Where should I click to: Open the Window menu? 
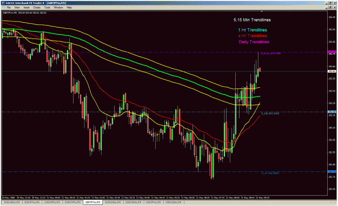(x=58, y=8)
